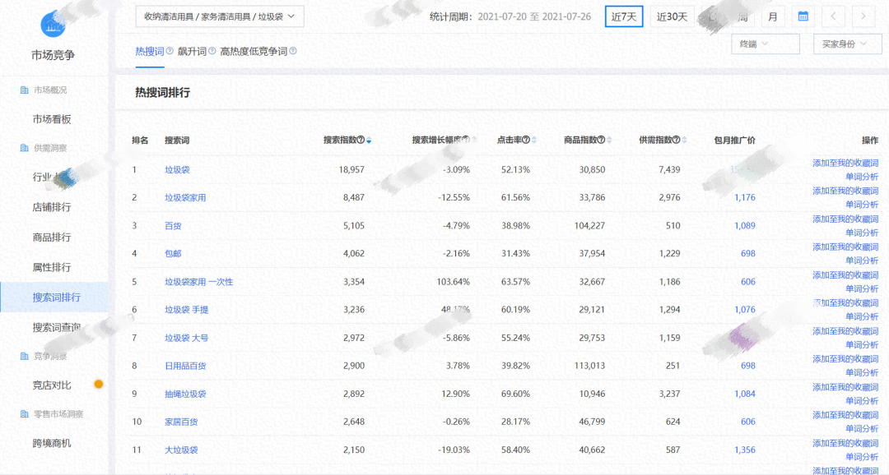This screenshot has height=475, width=889.
Task: Click 单词分析 for 垃圾袋 row
Action: [x=861, y=176]
